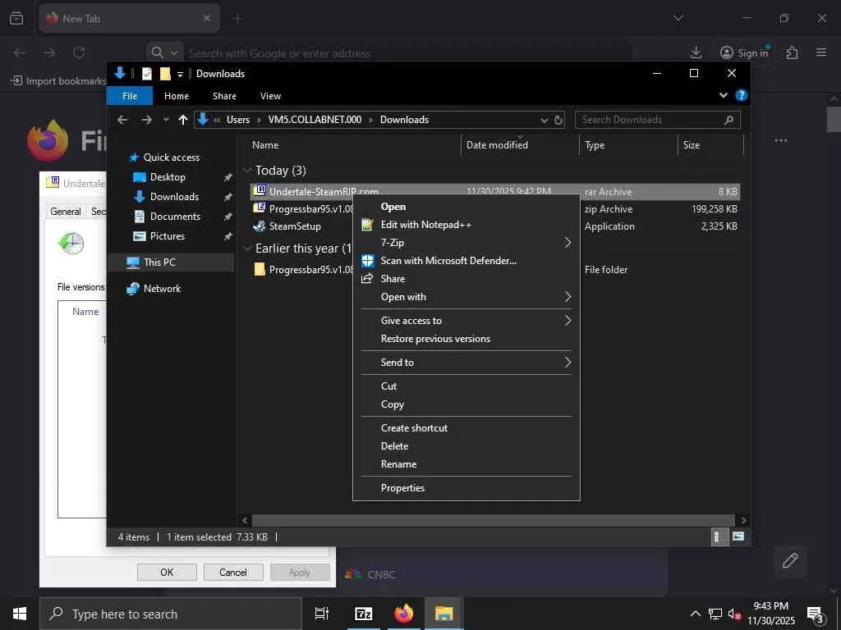The height and width of the screenshot is (630, 841).
Task: Click OK in the properties dialog
Action: click(x=167, y=572)
